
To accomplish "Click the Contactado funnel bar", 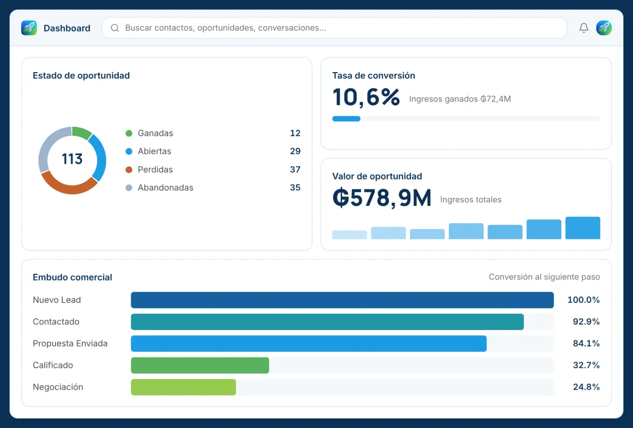I will tap(327, 322).
